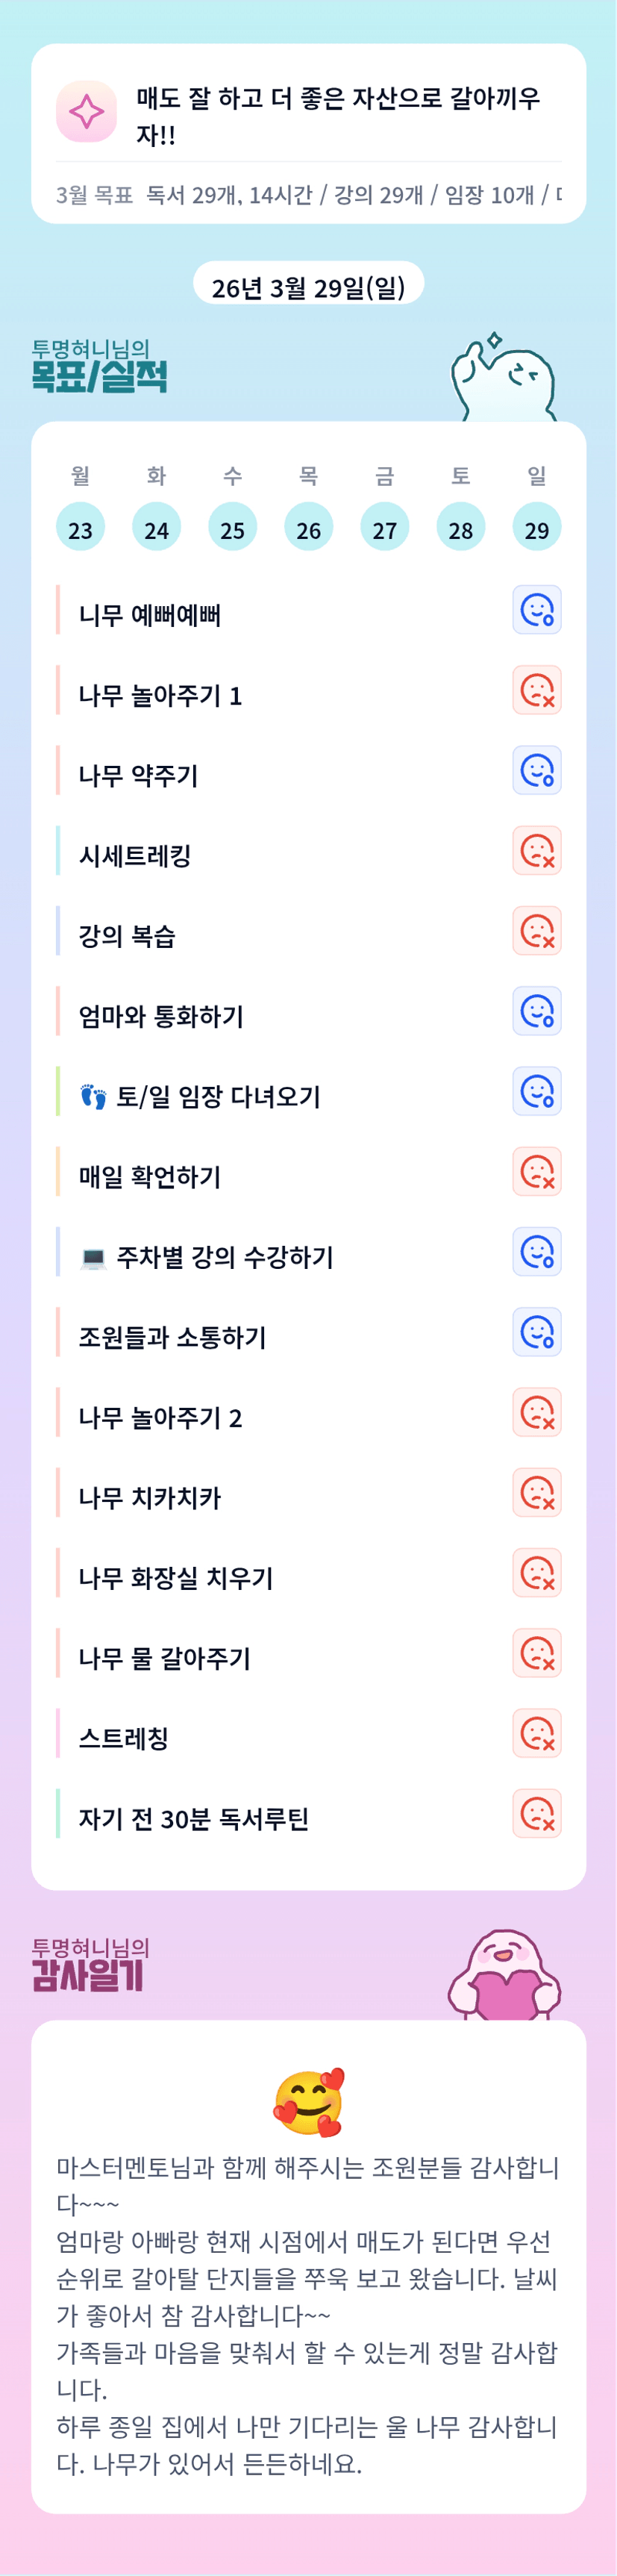Click smiley icon for 주차별 강의 수강하기
The image size is (617, 2576).
click(x=536, y=1252)
